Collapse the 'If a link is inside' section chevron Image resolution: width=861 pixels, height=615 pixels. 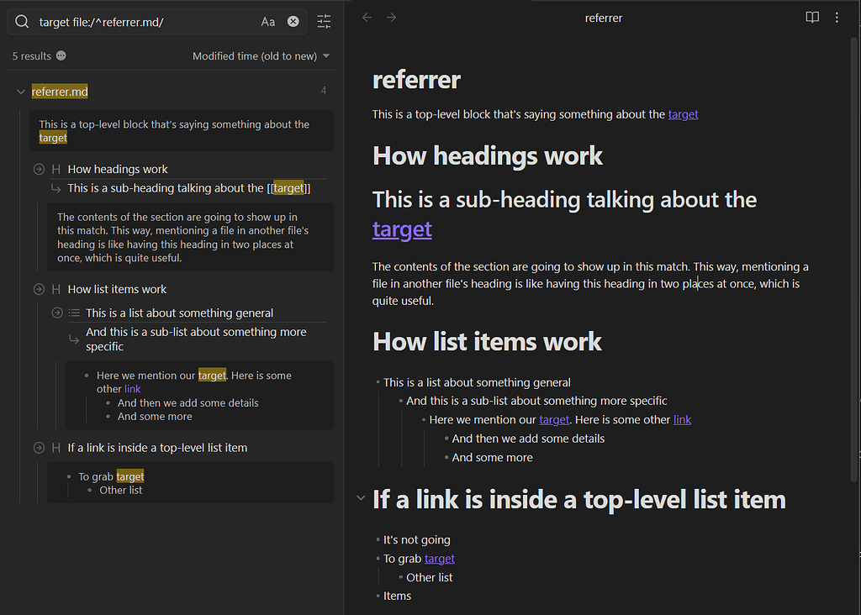click(x=361, y=497)
